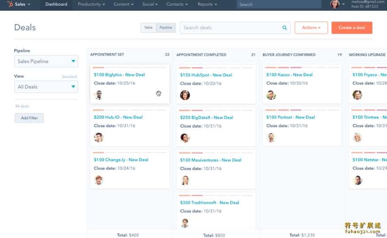Open owner avatar on Biglytics deal card
This screenshot has height=238, width=387.
tap(99, 95)
